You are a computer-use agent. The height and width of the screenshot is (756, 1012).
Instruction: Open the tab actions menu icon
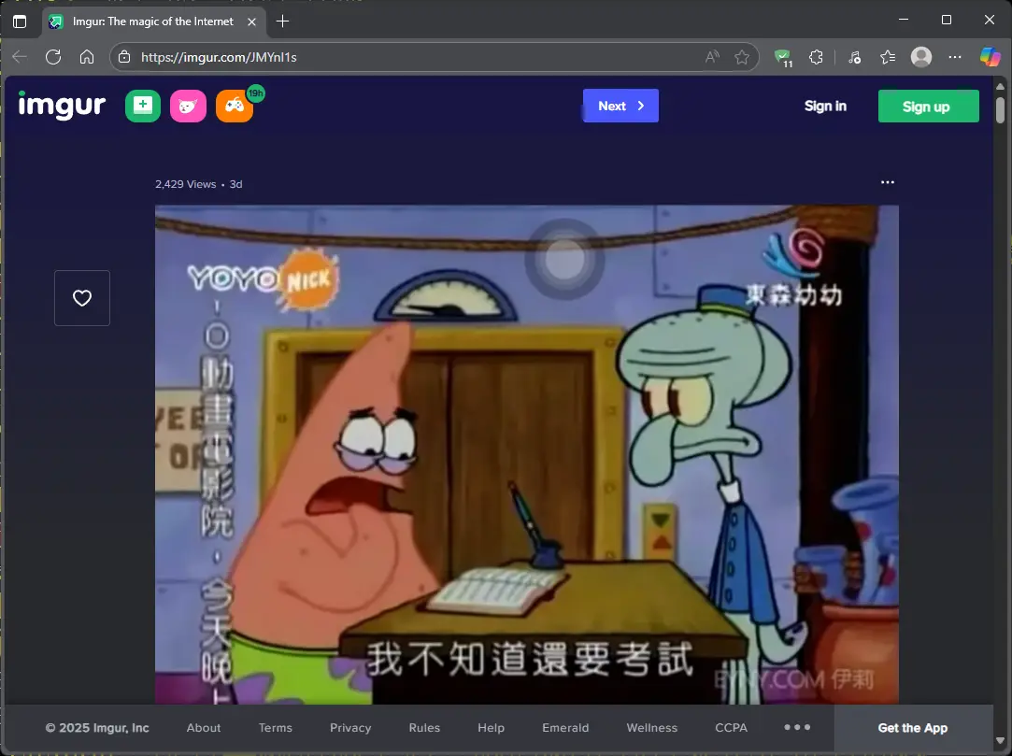pyautogui.click(x=20, y=21)
